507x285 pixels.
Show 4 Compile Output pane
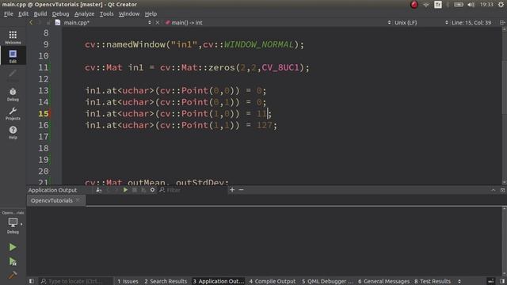point(272,282)
